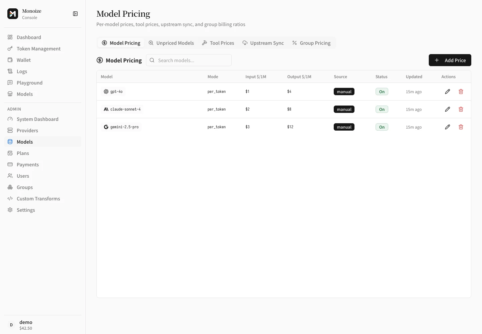Switch to the Group Pricing tab
This screenshot has height=334, width=482.
311,43
